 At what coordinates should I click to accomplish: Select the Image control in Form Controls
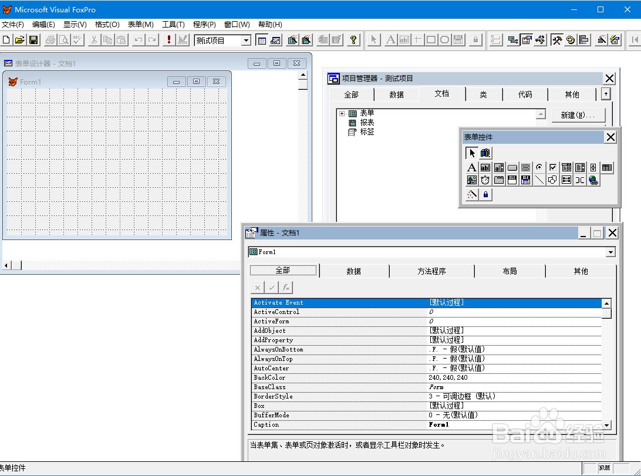(x=472, y=180)
